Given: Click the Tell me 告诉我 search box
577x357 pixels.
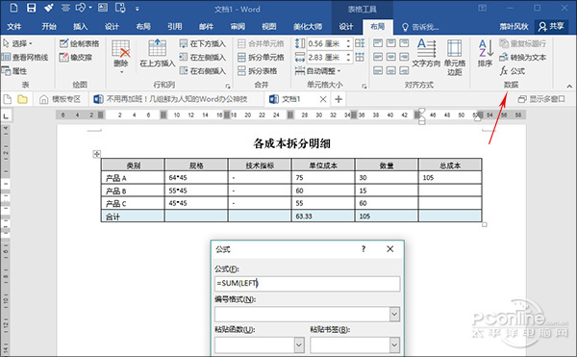Looking at the screenshot, I should click(420, 27).
